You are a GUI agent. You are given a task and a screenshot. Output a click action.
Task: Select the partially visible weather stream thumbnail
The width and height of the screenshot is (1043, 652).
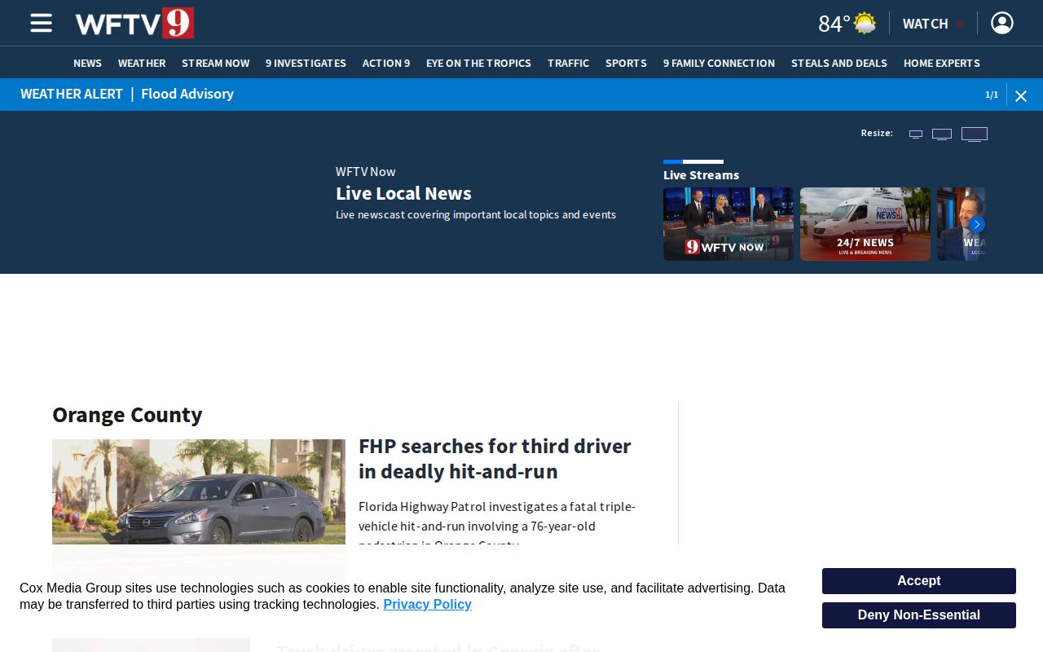pyautogui.click(x=961, y=224)
